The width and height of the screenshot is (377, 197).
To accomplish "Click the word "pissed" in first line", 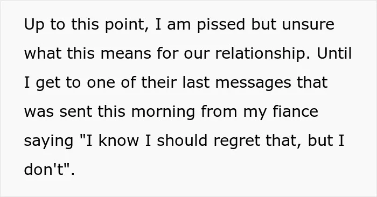I will (221, 25).
